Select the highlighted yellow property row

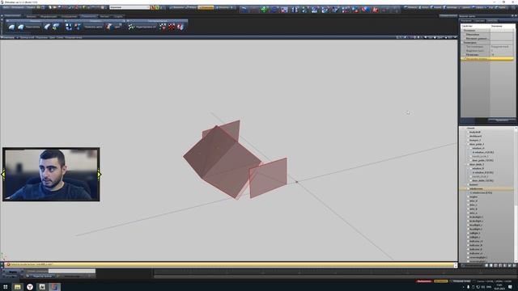(x=487, y=59)
